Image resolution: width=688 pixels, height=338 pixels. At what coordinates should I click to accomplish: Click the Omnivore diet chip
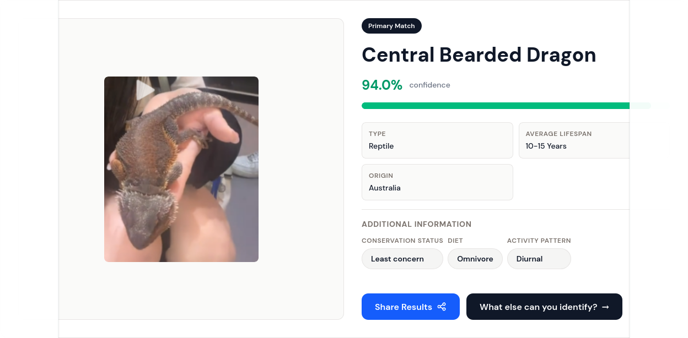475,259
